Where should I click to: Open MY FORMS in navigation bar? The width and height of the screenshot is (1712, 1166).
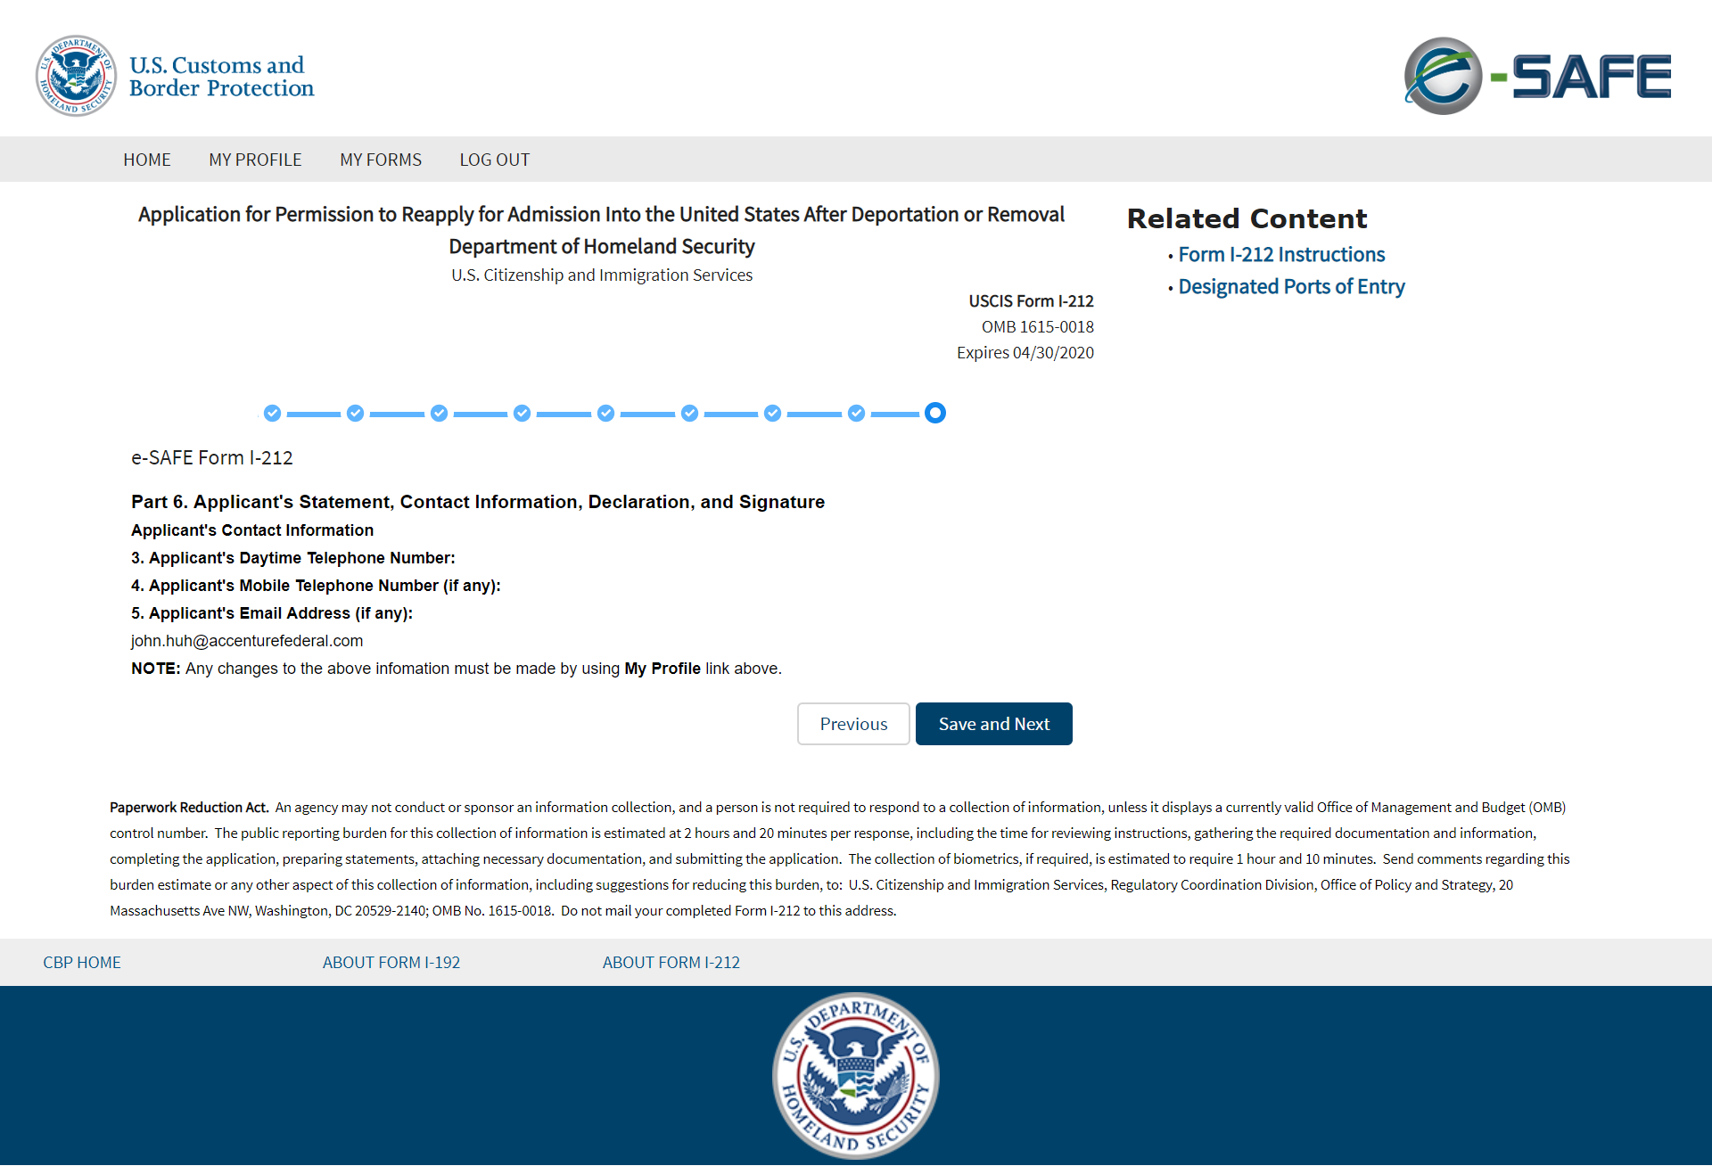point(381,160)
